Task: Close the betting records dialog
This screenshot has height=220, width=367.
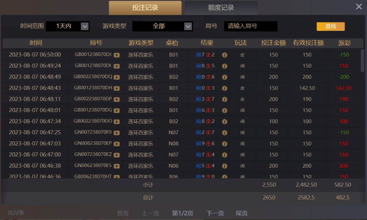Action: click(x=359, y=7)
